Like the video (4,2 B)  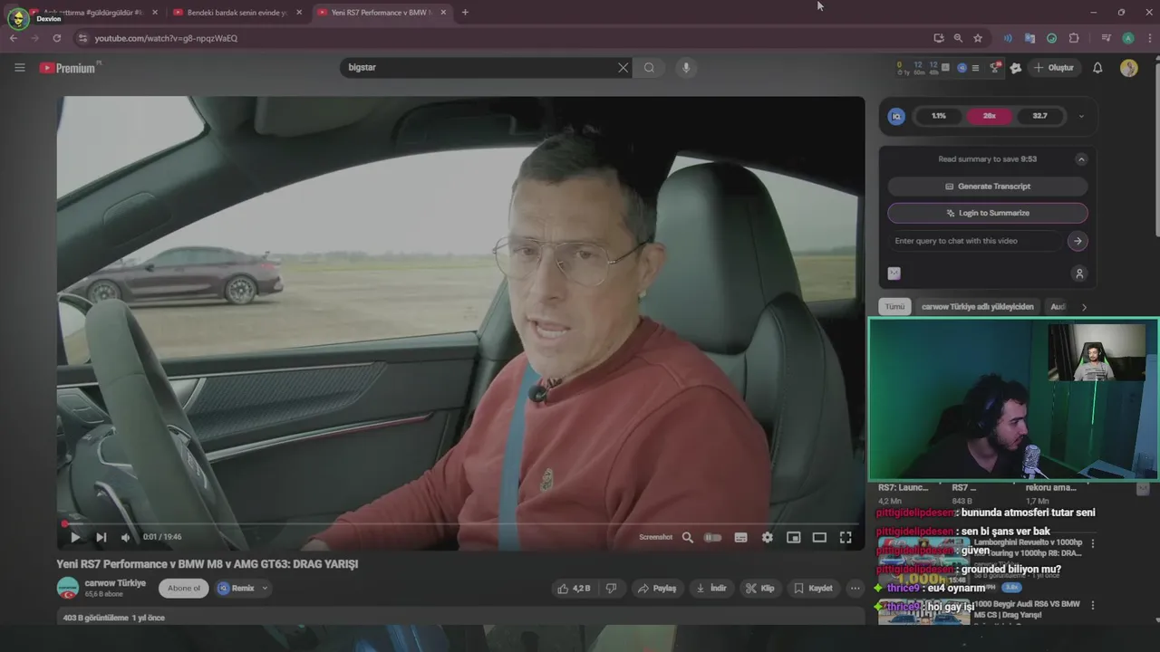pyautogui.click(x=575, y=588)
